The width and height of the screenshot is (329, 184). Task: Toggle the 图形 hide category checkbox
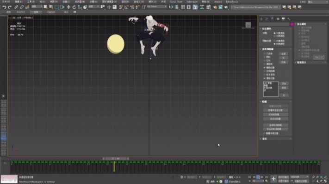(264, 57)
